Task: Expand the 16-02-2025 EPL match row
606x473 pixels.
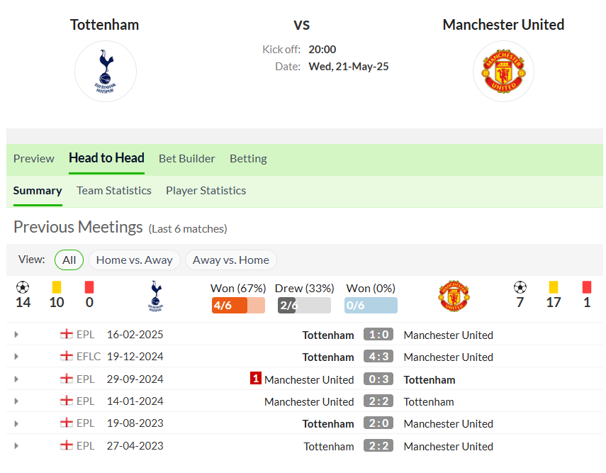Action: (16, 335)
